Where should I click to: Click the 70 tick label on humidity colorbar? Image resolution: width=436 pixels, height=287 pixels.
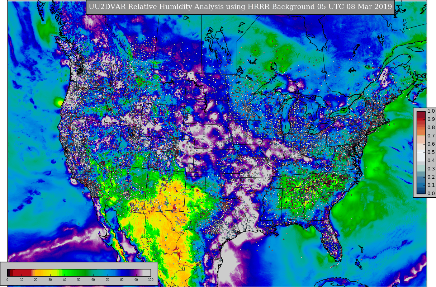click(108, 280)
